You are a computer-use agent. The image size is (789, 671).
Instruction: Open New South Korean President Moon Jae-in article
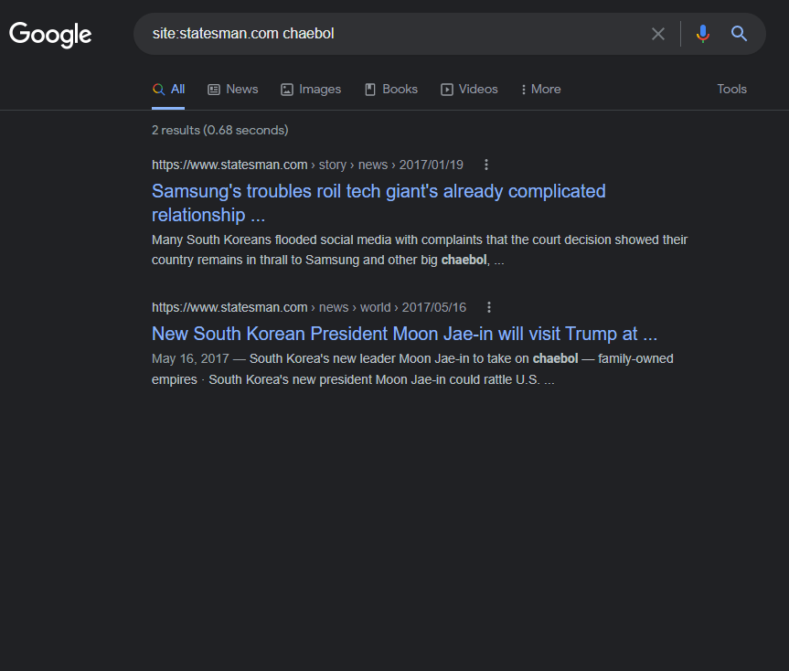click(x=405, y=334)
